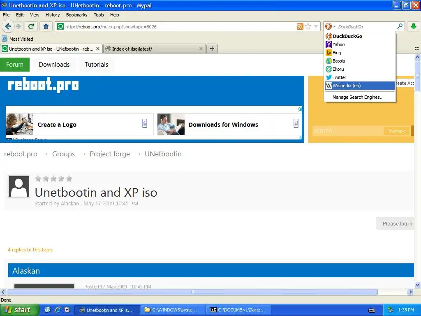Open the Tutorials navigation link

point(96,65)
